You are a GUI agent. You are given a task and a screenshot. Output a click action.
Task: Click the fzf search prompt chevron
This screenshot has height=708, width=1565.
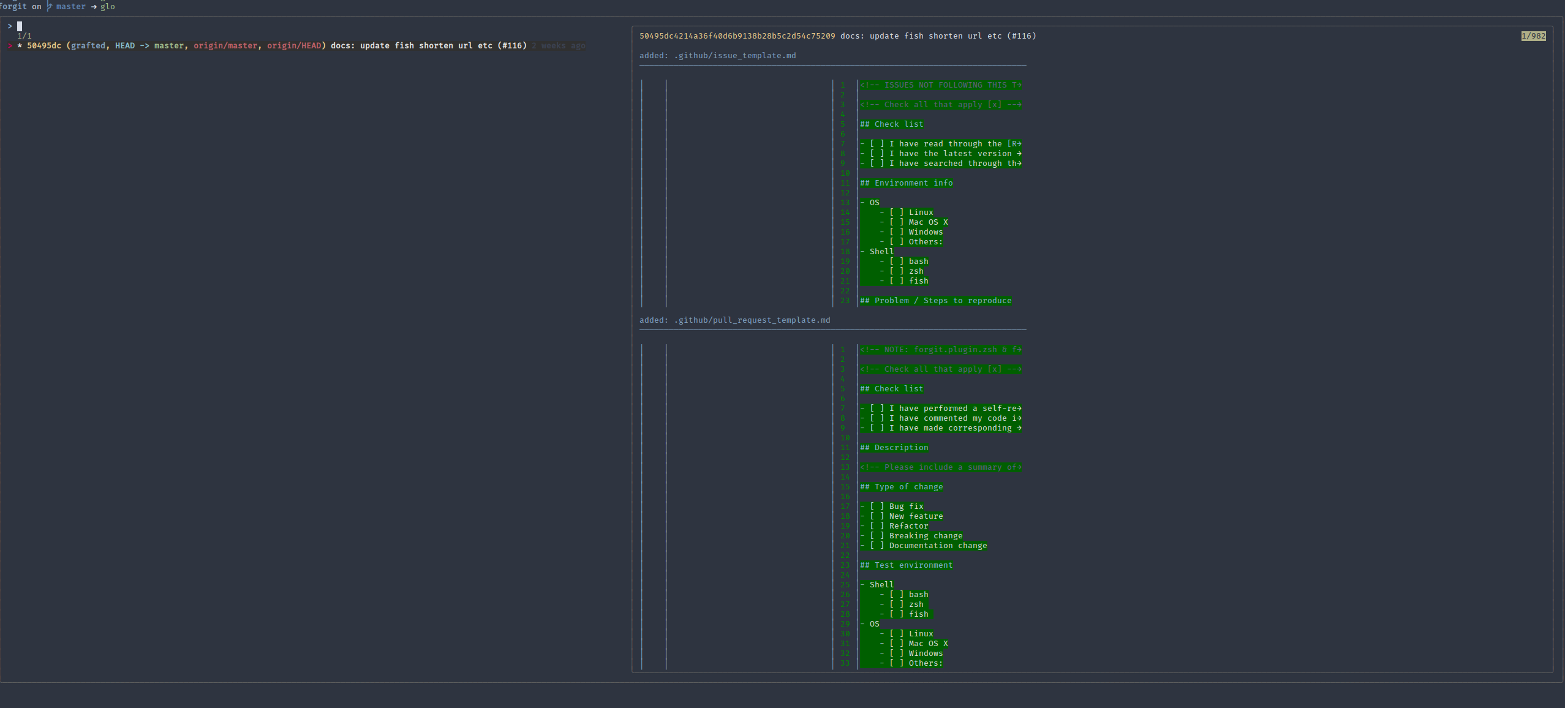(x=9, y=26)
